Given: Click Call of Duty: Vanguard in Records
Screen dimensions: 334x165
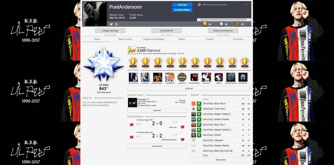Looking at the screenshot, I should coord(213,140).
